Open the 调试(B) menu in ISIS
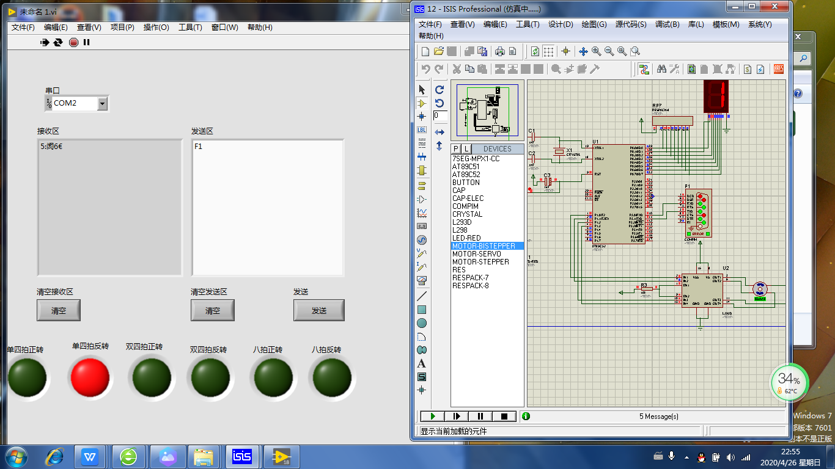 point(667,24)
